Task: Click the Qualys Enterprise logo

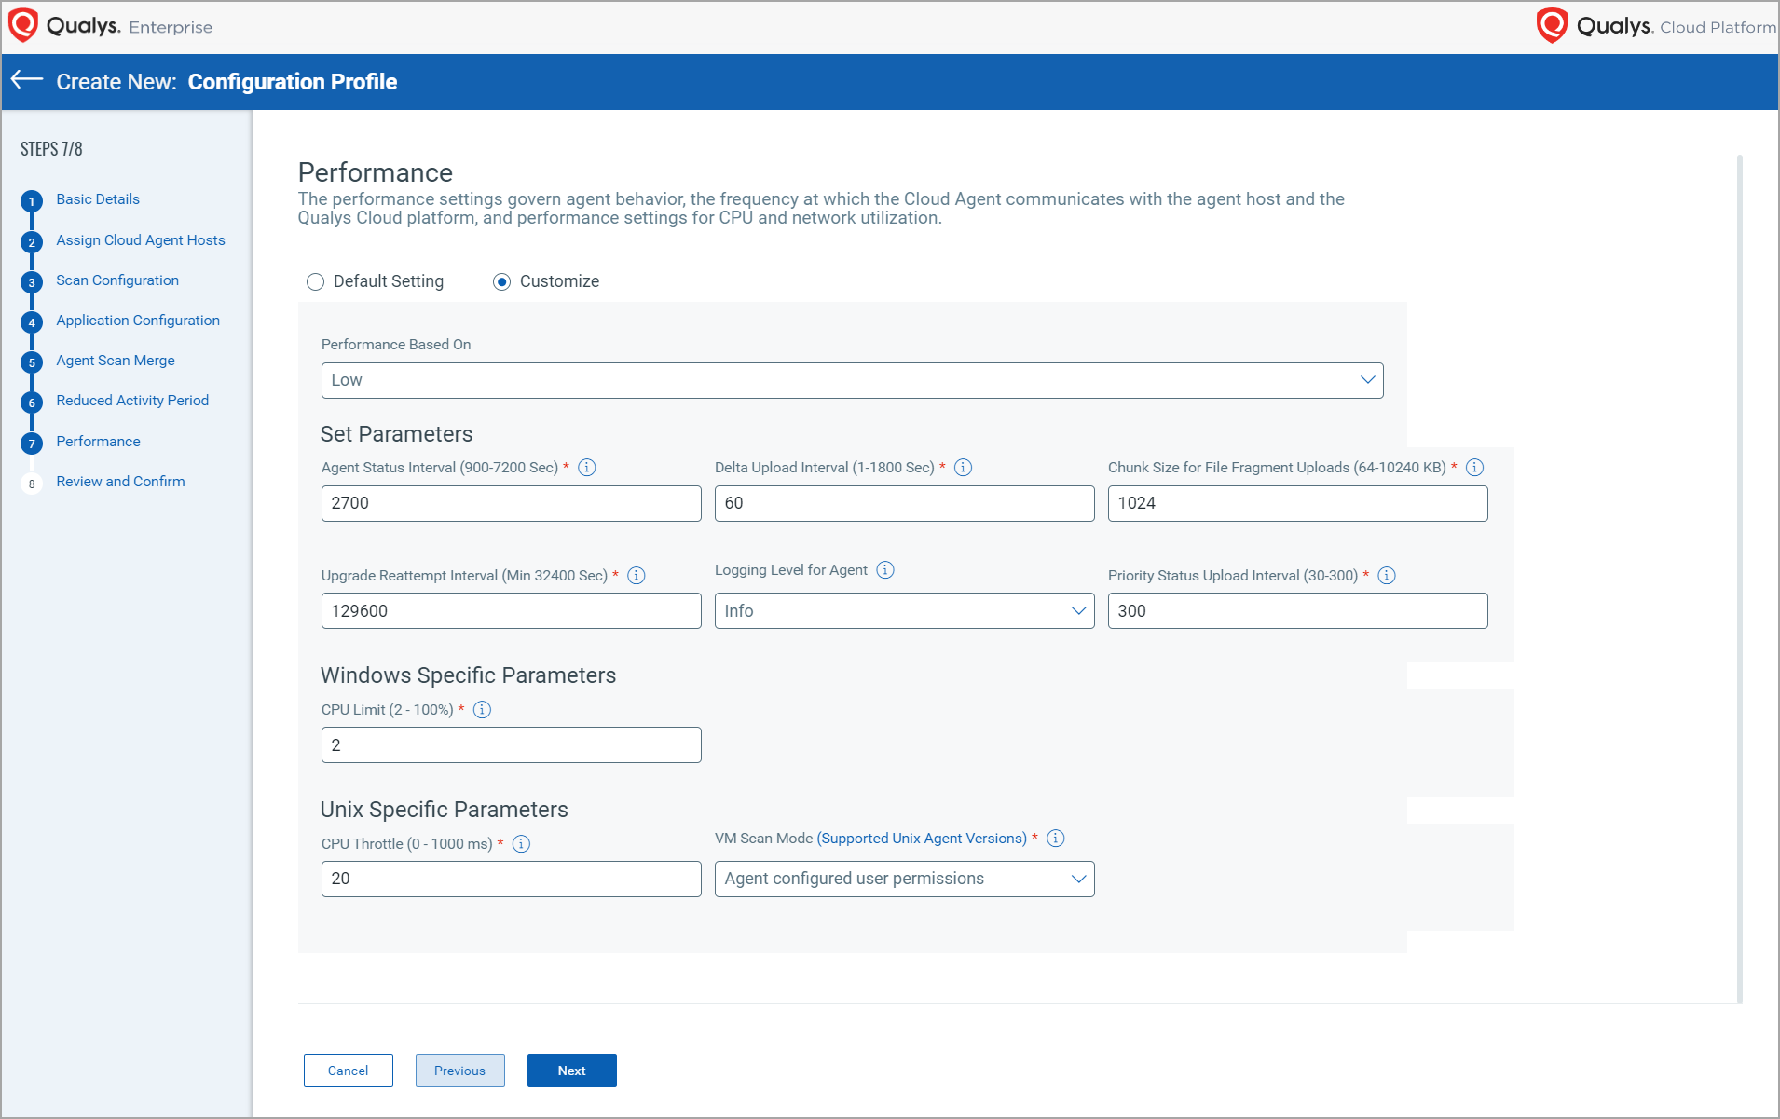Action: pyautogui.click(x=110, y=26)
